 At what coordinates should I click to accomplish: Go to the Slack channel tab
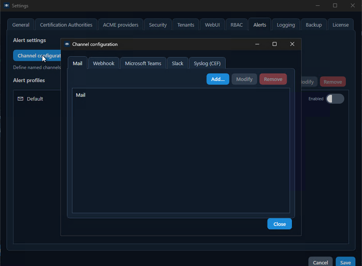coord(178,63)
